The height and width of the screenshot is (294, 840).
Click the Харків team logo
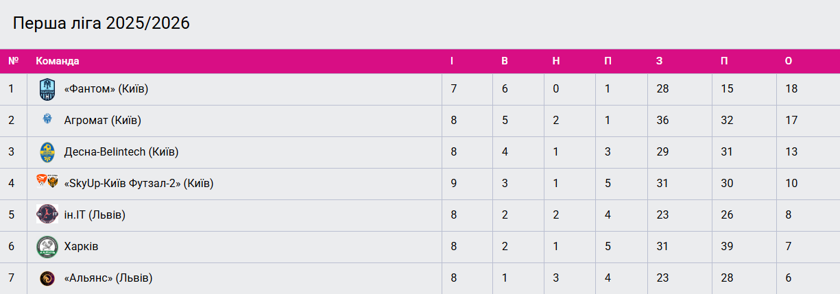tap(47, 246)
